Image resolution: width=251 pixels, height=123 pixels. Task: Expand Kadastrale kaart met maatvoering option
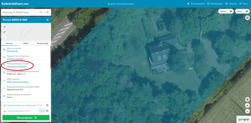point(47,105)
